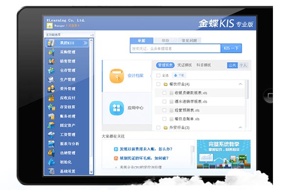Select the 凭证模板 tab
The image size is (293, 190).
185,65
